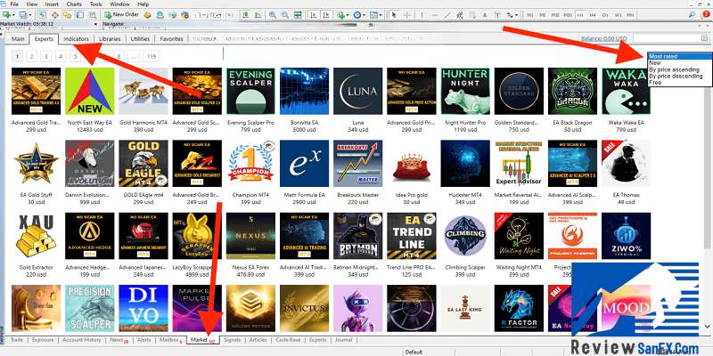Select the Cursor arrow tool

coord(394,14)
